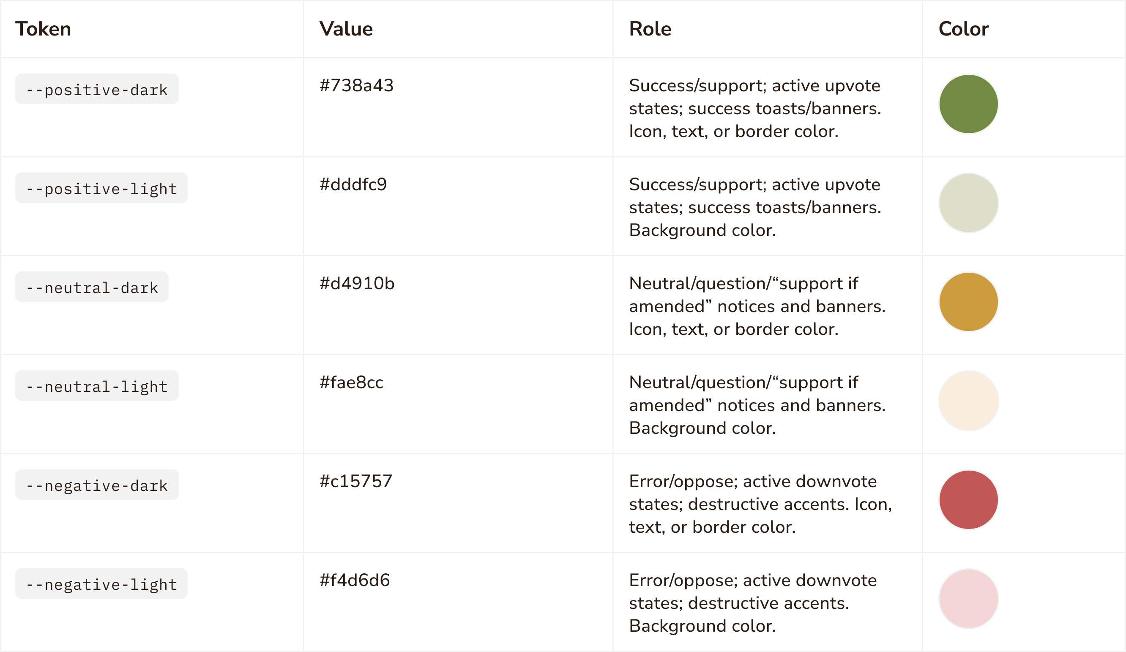Click the --positive-dark token code chip
This screenshot has height=652, width=1126.
click(97, 89)
